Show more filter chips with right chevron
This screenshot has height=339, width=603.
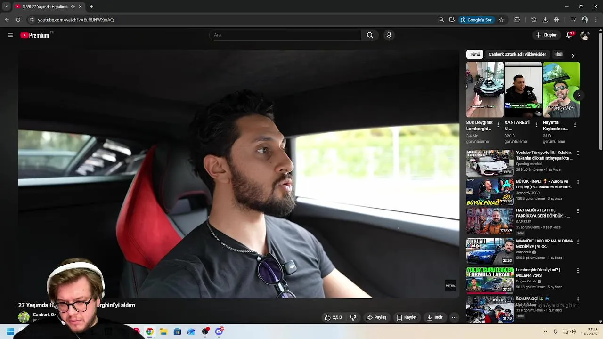tap(573, 56)
